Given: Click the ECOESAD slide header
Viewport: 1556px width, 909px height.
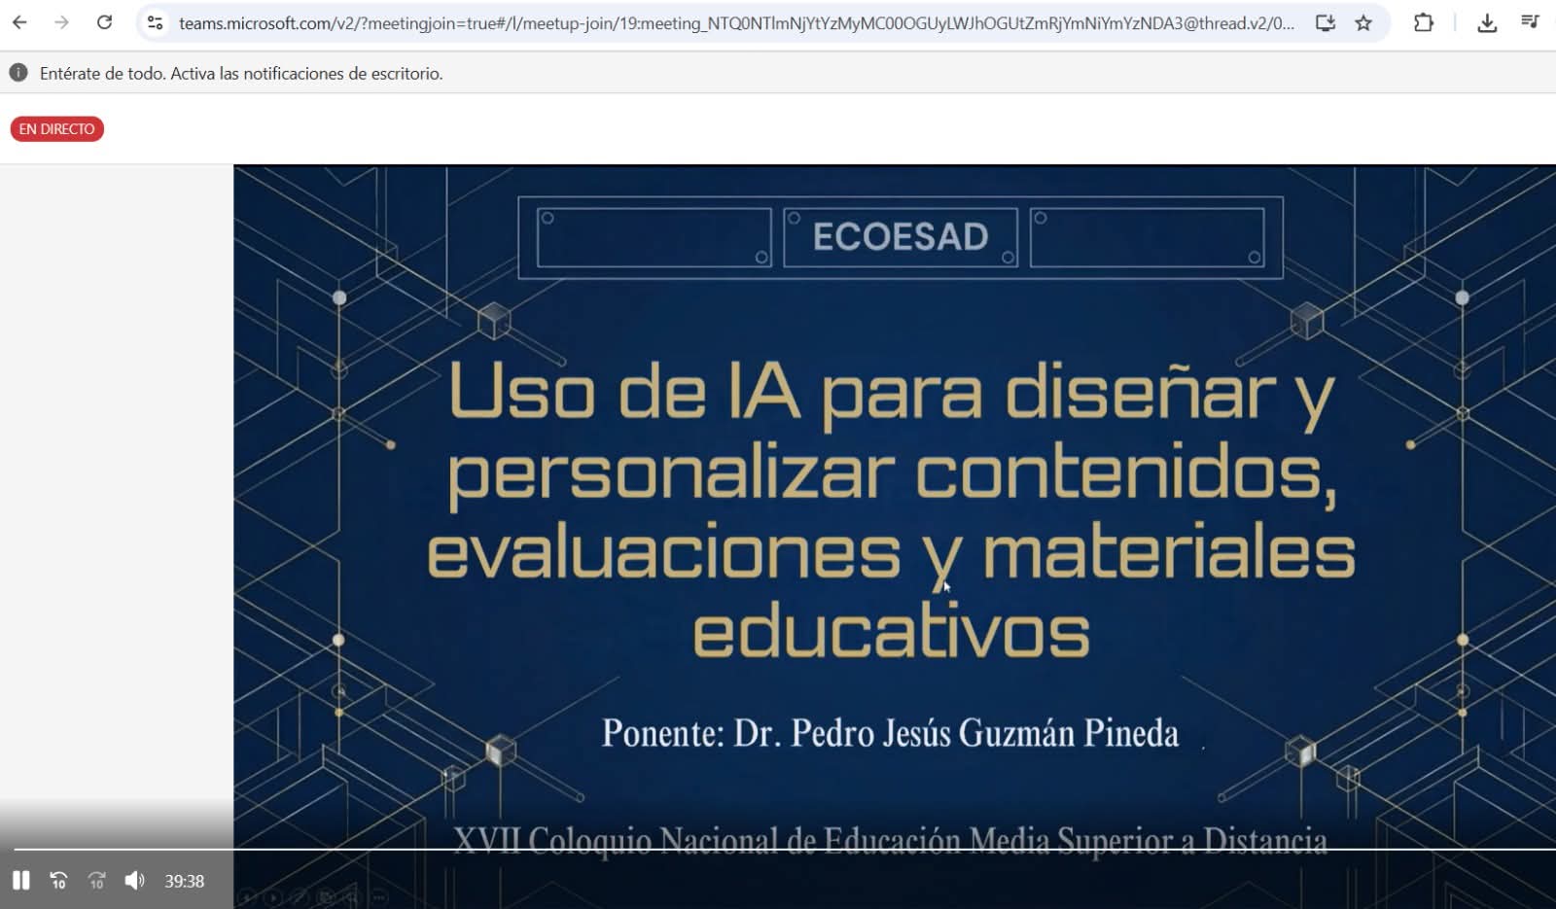Looking at the screenshot, I should tap(901, 237).
